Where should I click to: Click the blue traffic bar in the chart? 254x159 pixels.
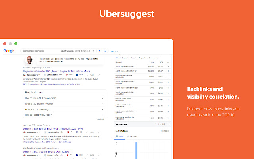point(137,151)
